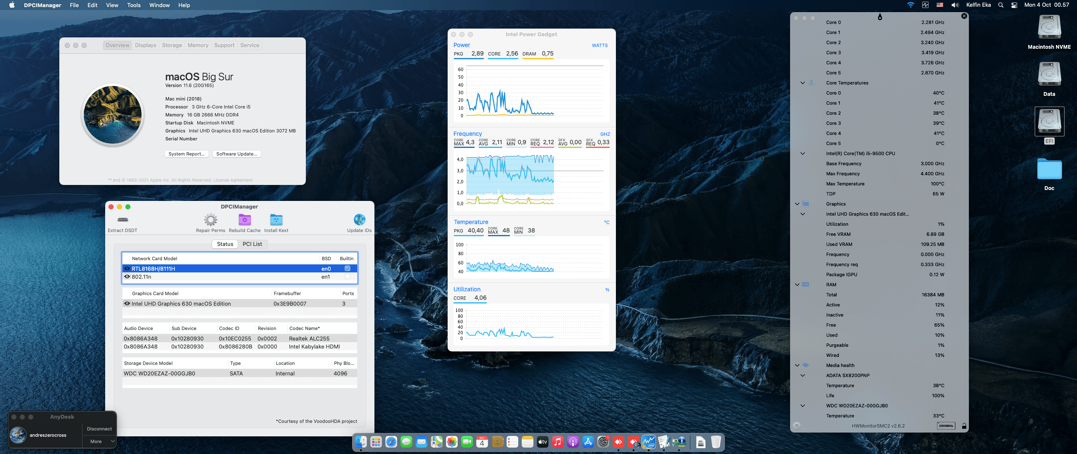Click the 2500MHz icon in HWMonitorSMC2 footer
The width and height of the screenshot is (1077, 454).
click(x=946, y=426)
